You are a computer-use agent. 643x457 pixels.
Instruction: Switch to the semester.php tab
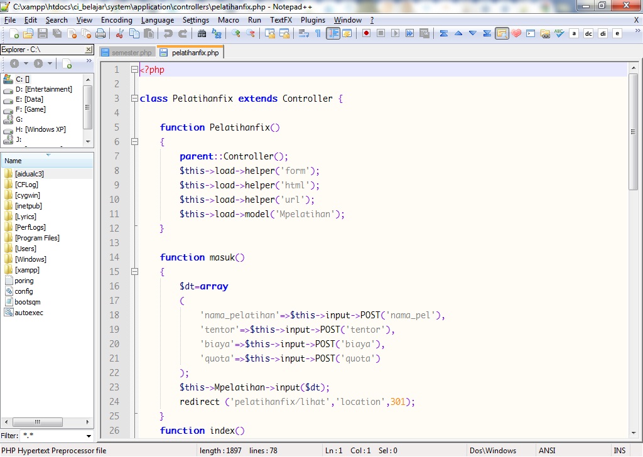click(x=127, y=53)
